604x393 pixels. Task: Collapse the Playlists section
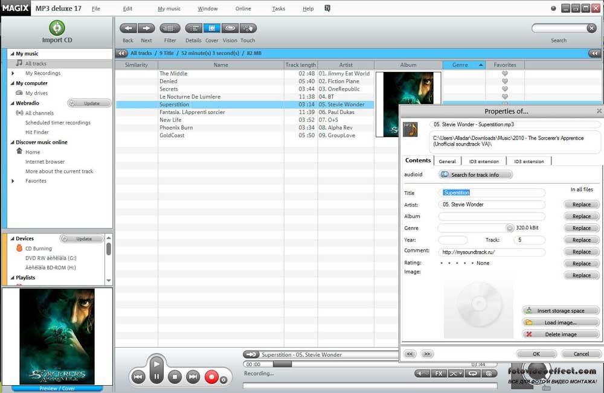[12, 278]
